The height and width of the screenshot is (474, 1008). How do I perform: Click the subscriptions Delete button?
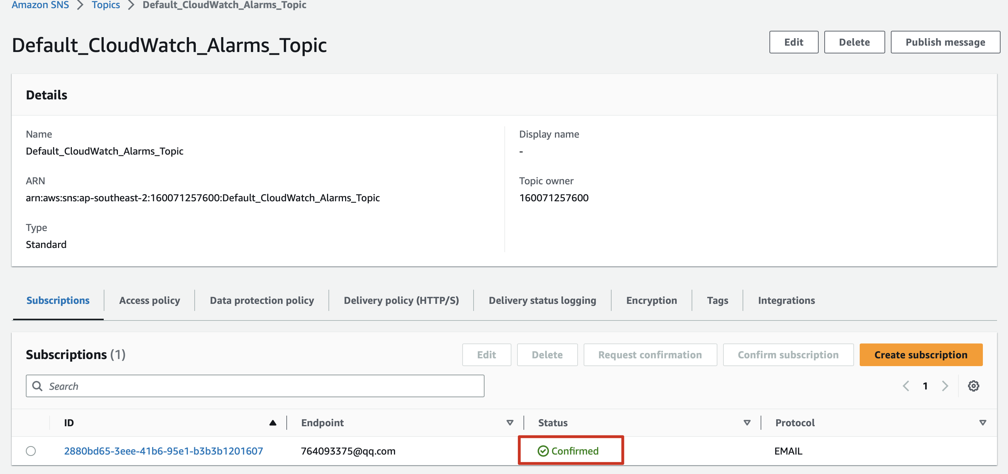coord(547,355)
